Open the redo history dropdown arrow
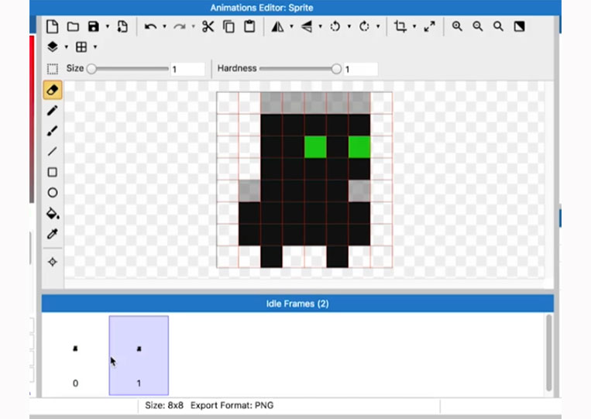 [x=193, y=27]
